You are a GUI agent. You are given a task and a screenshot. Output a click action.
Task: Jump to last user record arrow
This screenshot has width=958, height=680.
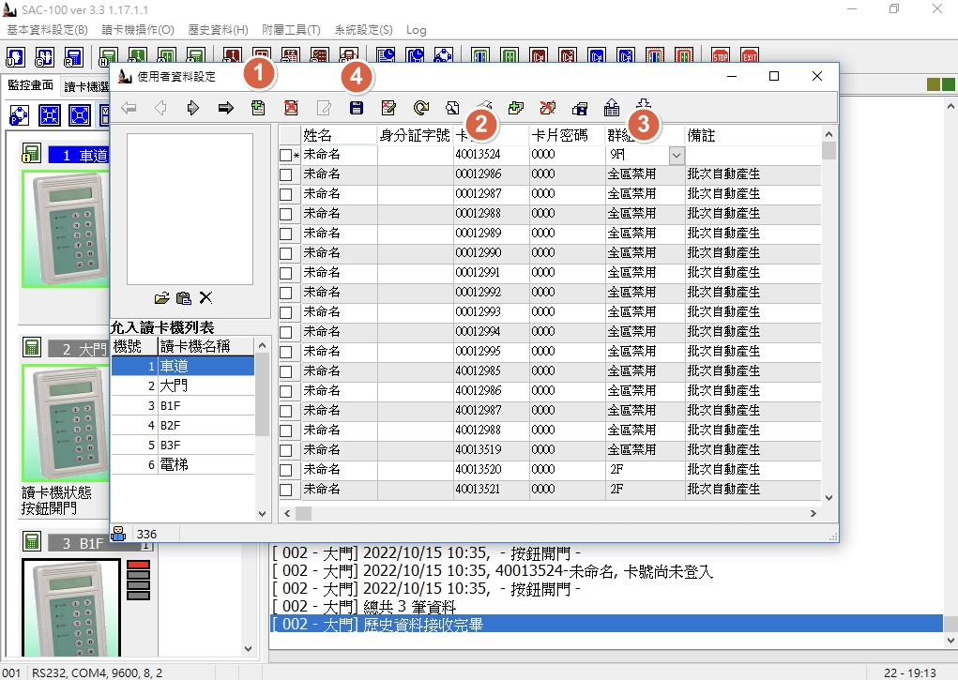tap(225, 108)
